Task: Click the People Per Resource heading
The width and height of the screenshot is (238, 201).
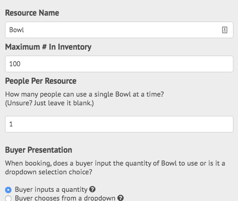Action: [41, 81]
